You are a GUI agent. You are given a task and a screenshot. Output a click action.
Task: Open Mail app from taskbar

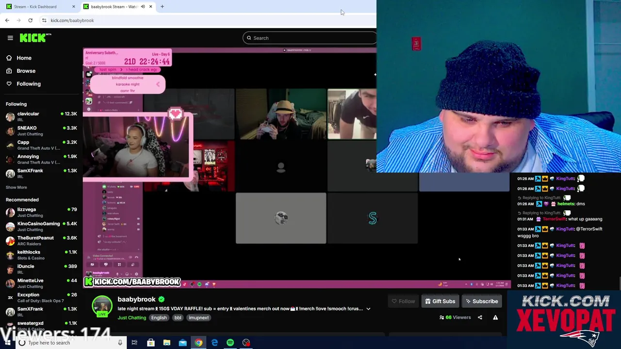tap(182, 343)
